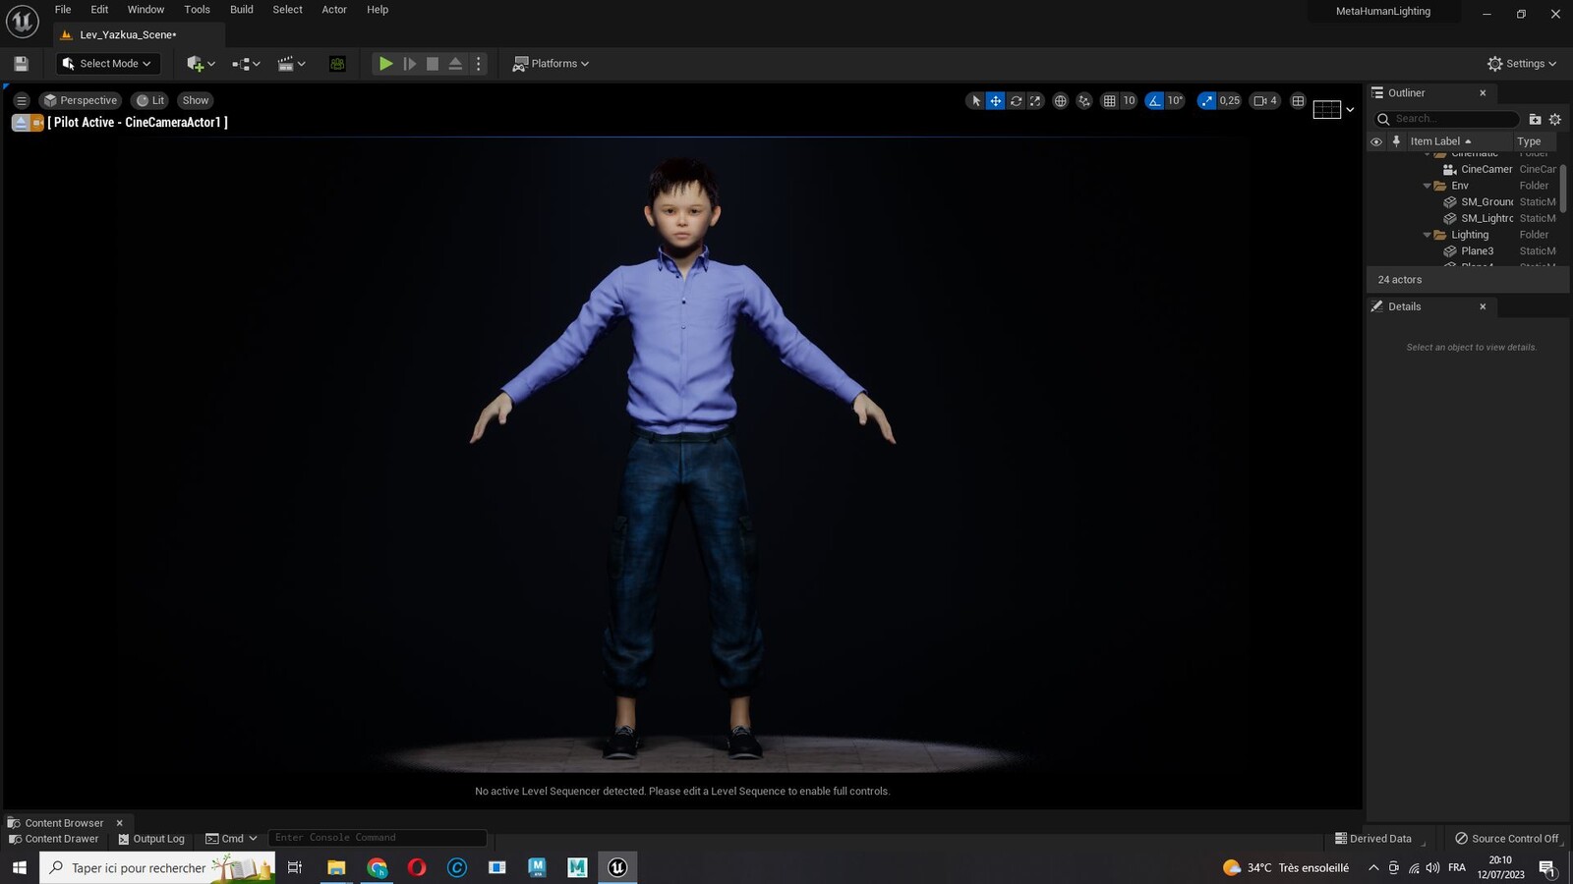
Task: Open the camera speed setting 4
Action: click(x=1265, y=100)
